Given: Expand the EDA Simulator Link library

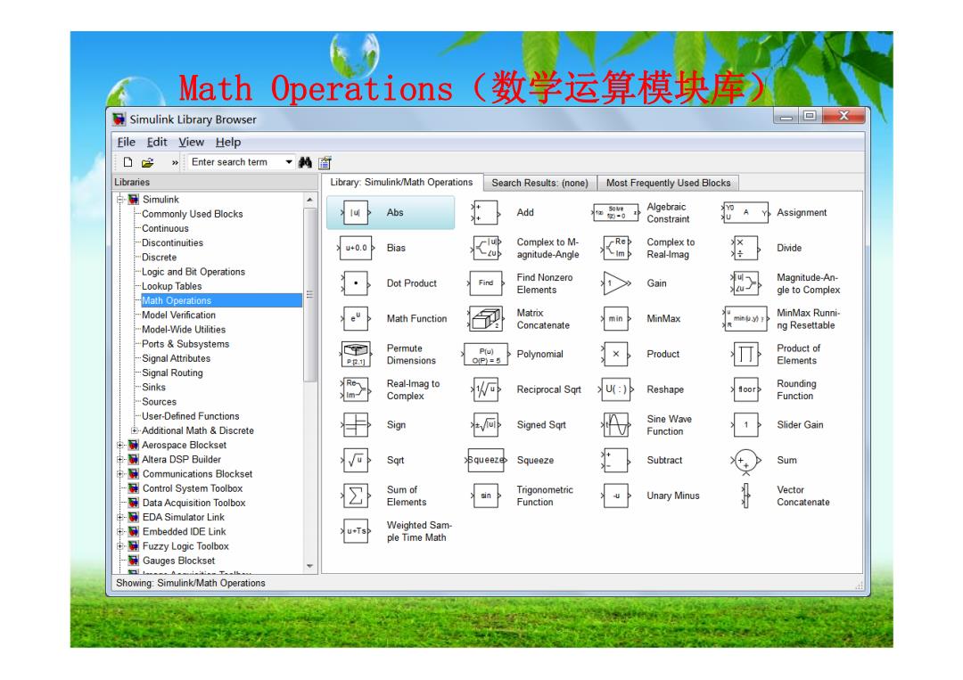Looking at the screenshot, I should [x=121, y=518].
